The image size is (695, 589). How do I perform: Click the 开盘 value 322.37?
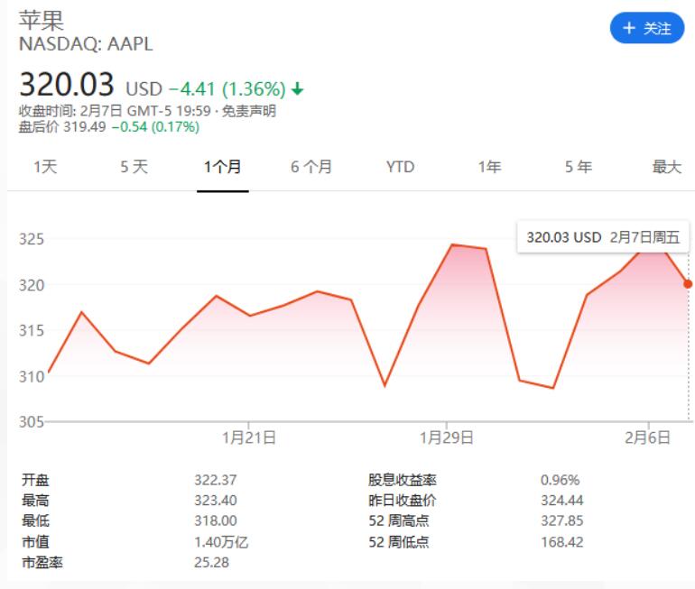(x=216, y=480)
